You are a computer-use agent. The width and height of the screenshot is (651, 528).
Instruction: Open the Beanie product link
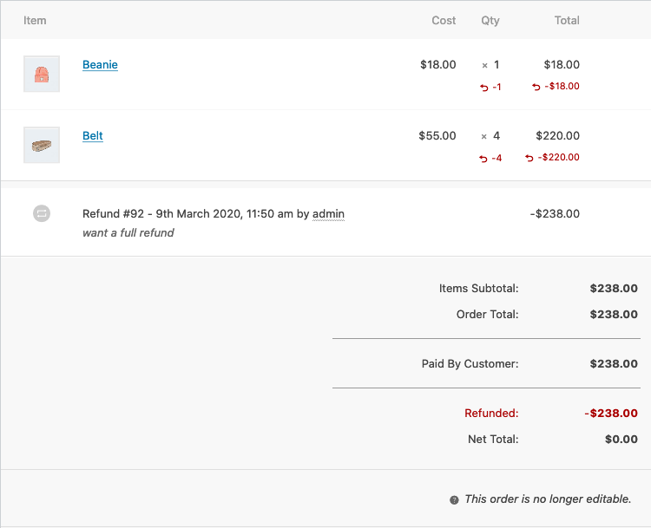[x=100, y=65]
